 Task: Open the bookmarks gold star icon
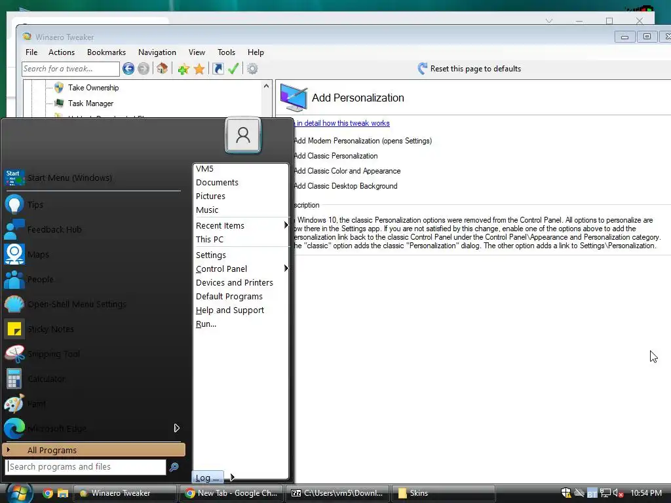tap(199, 69)
